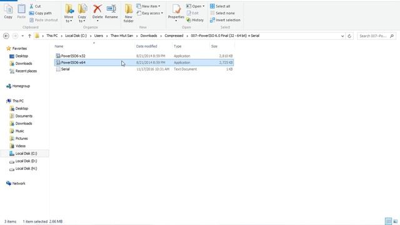Click Copy path in Clipboard group

coord(40,13)
